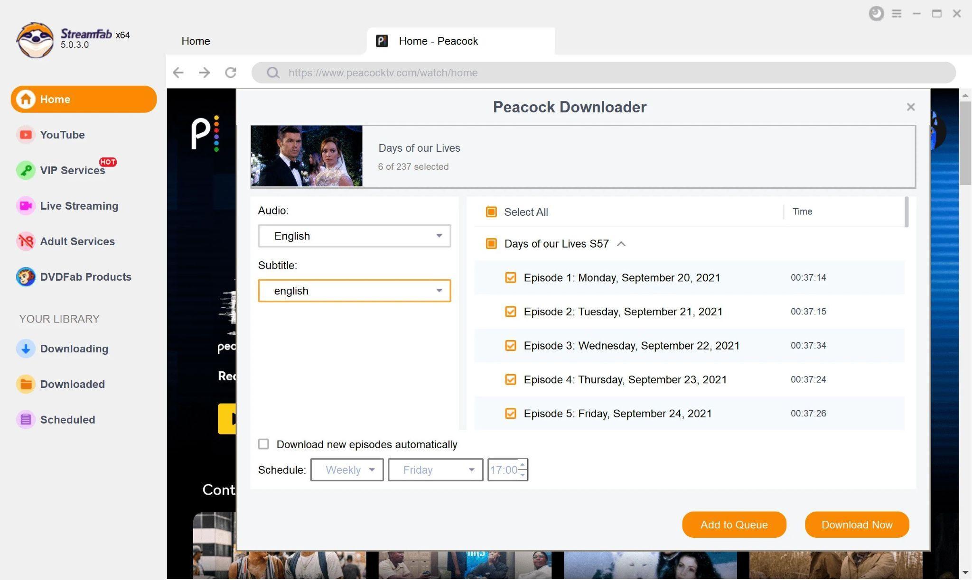This screenshot has height=580, width=972.
Task: Expand the subtitle language dropdown
Action: pyautogui.click(x=439, y=290)
